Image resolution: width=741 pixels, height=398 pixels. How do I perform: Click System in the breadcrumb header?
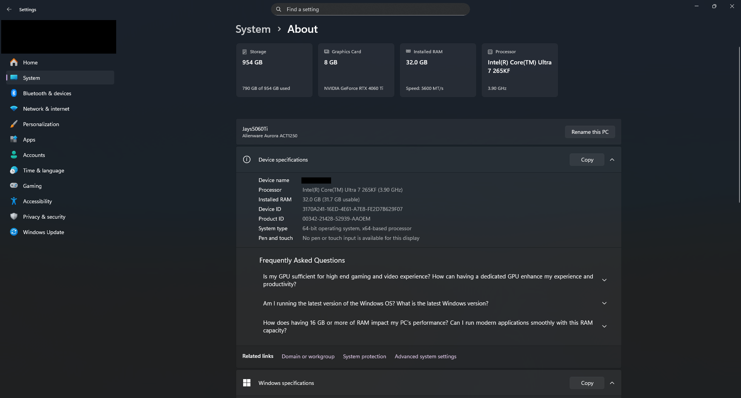point(253,29)
